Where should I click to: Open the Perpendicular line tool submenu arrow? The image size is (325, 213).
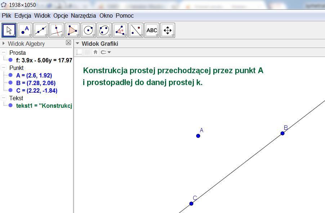pos(62,35)
